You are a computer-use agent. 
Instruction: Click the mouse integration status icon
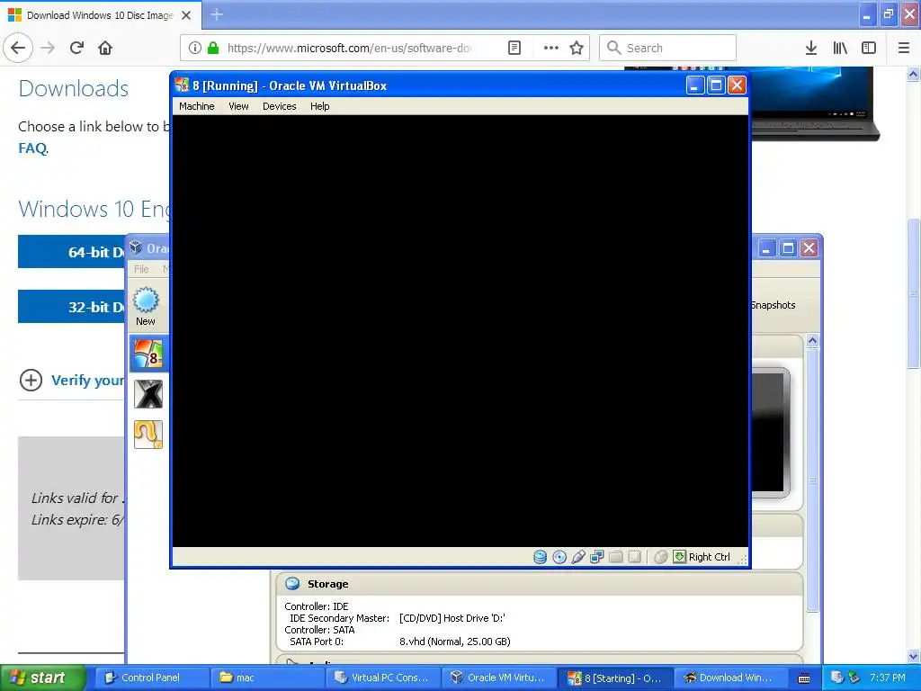pos(661,556)
